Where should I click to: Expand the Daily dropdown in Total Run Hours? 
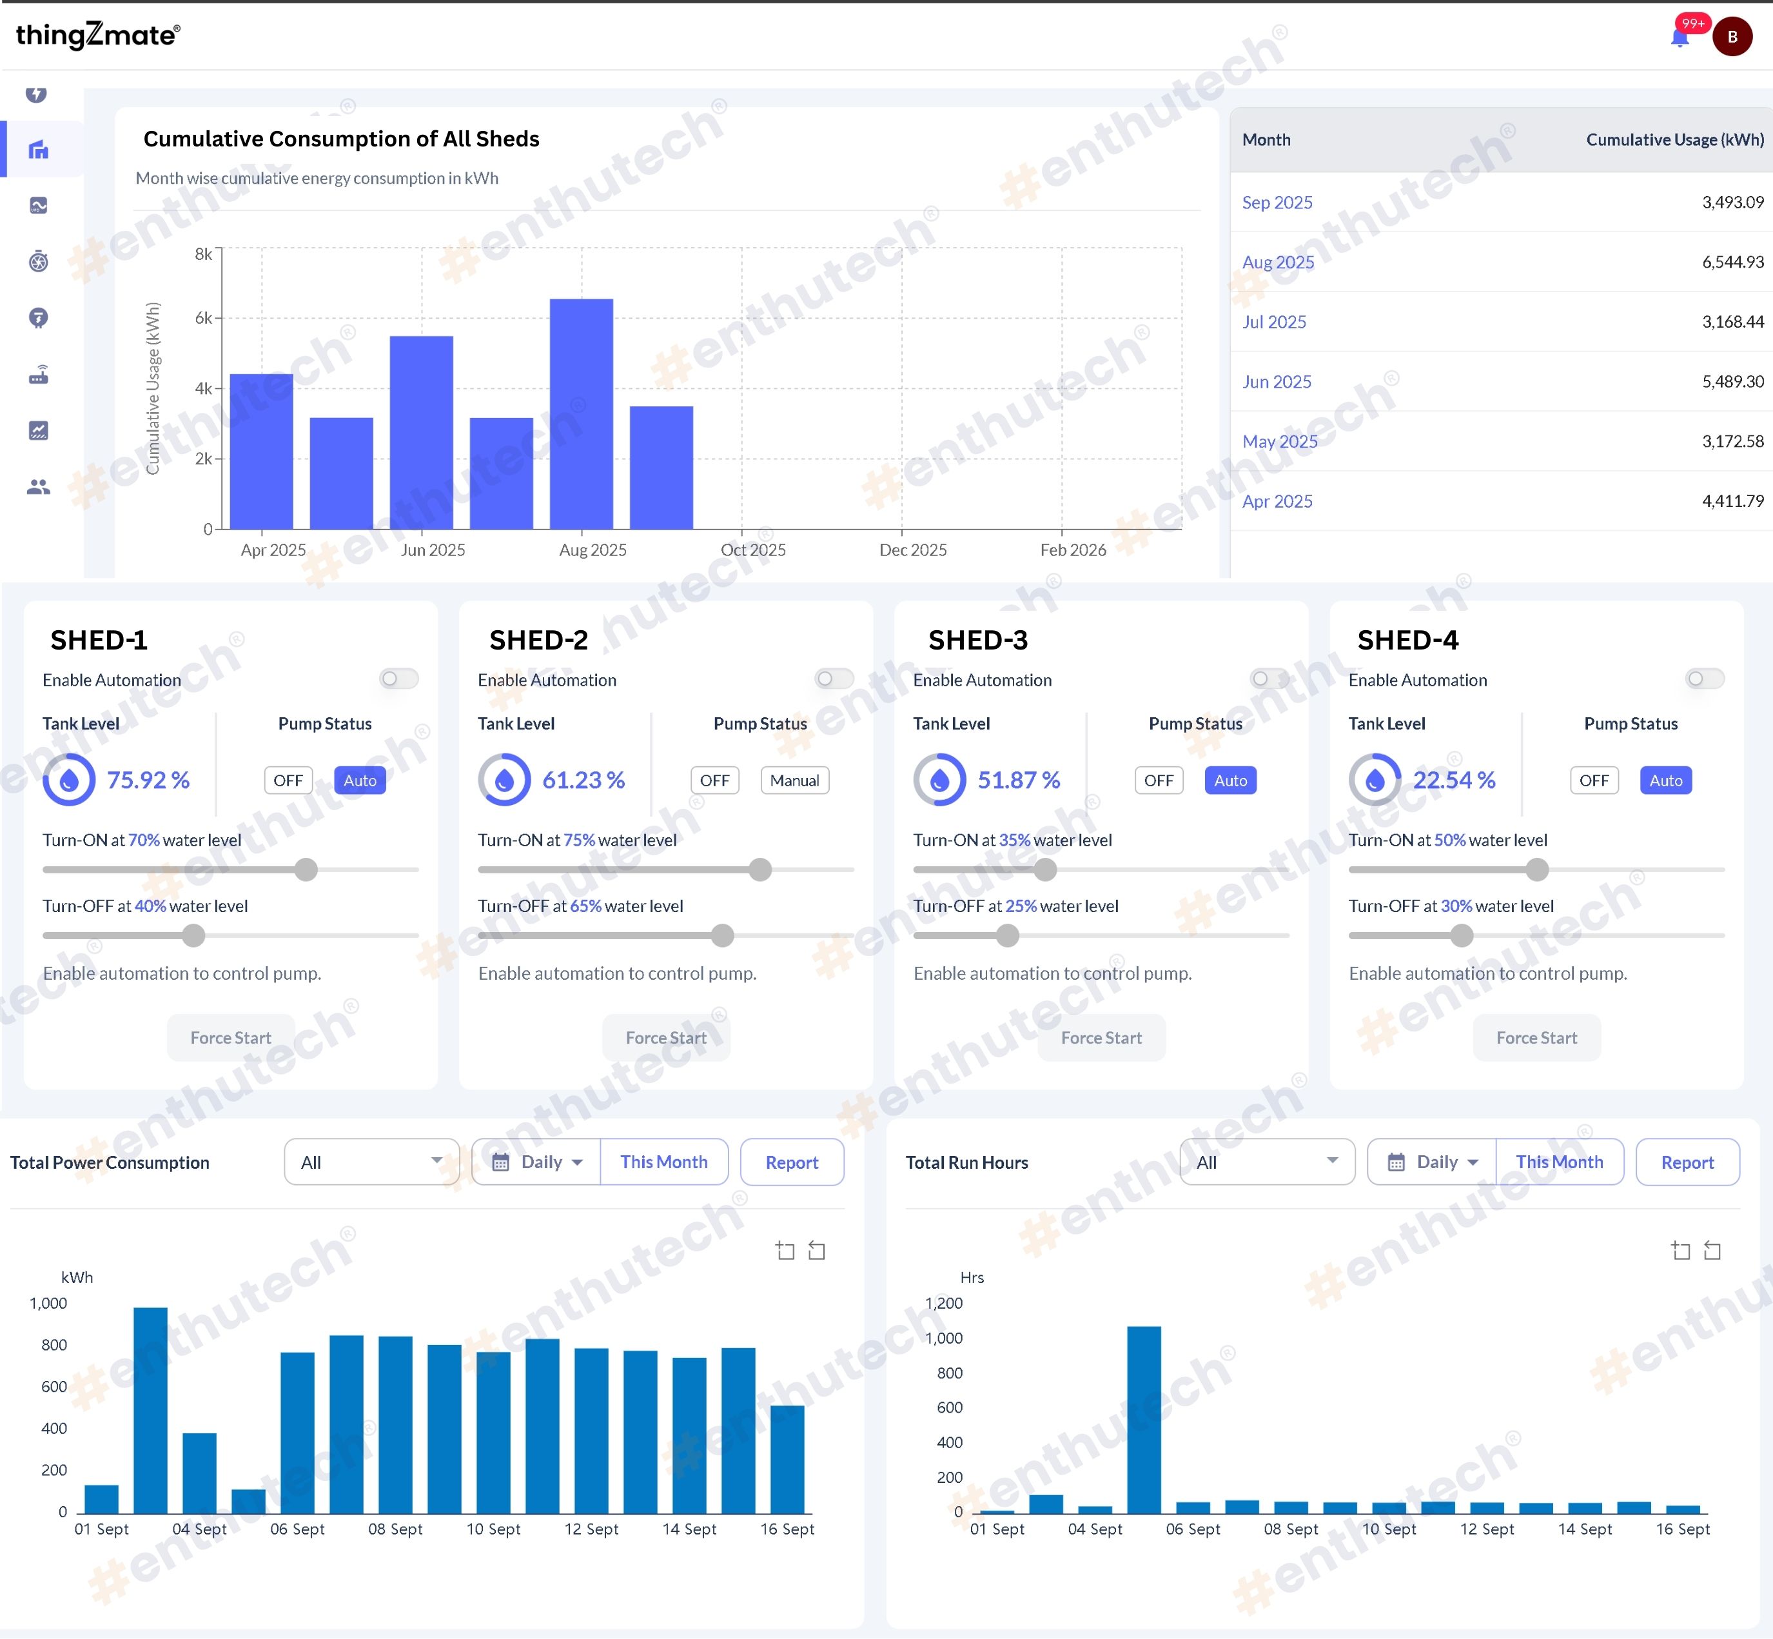1433,1162
